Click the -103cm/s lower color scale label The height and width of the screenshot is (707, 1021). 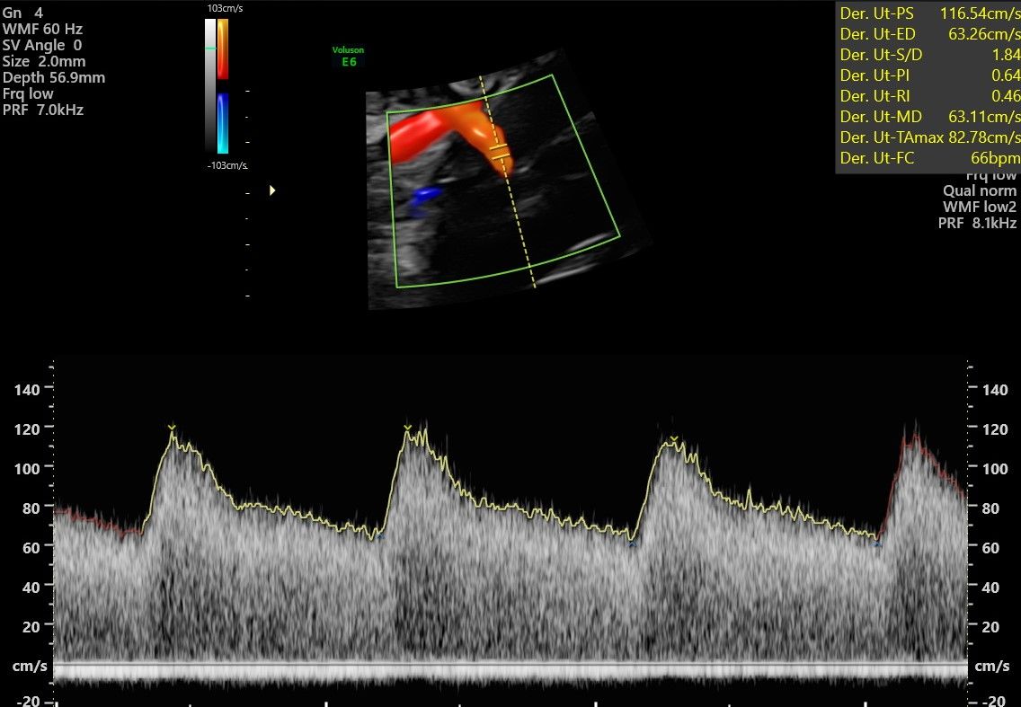(228, 165)
